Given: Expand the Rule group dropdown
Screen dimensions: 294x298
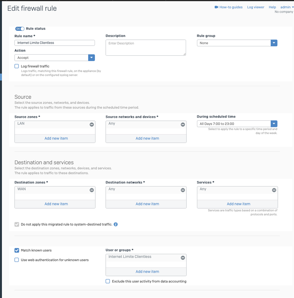Looking at the screenshot, I should pyautogui.click(x=237, y=43).
